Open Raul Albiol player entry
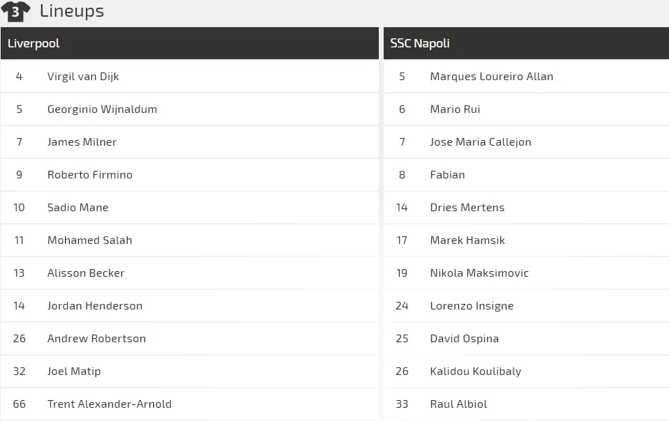669x421 pixels. point(458,404)
